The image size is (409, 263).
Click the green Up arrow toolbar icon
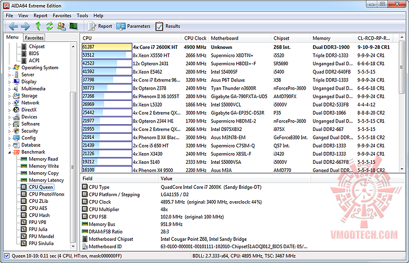point(38,26)
